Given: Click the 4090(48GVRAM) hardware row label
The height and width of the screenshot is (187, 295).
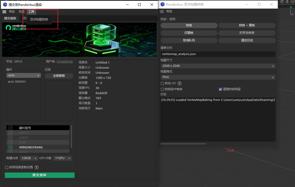Looking at the screenshot, I should pyautogui.click(x=31, y=147).
